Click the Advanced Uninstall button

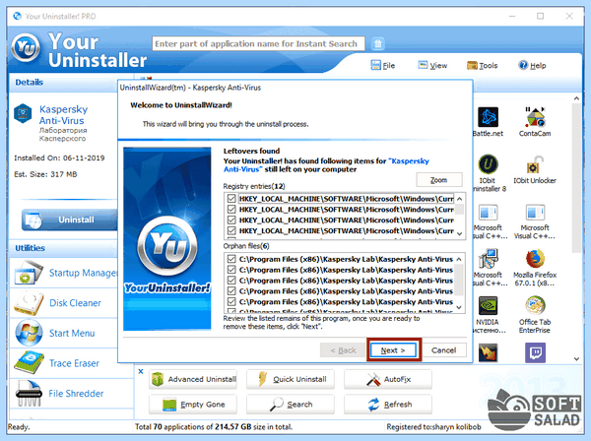click(x=193, y=379)
